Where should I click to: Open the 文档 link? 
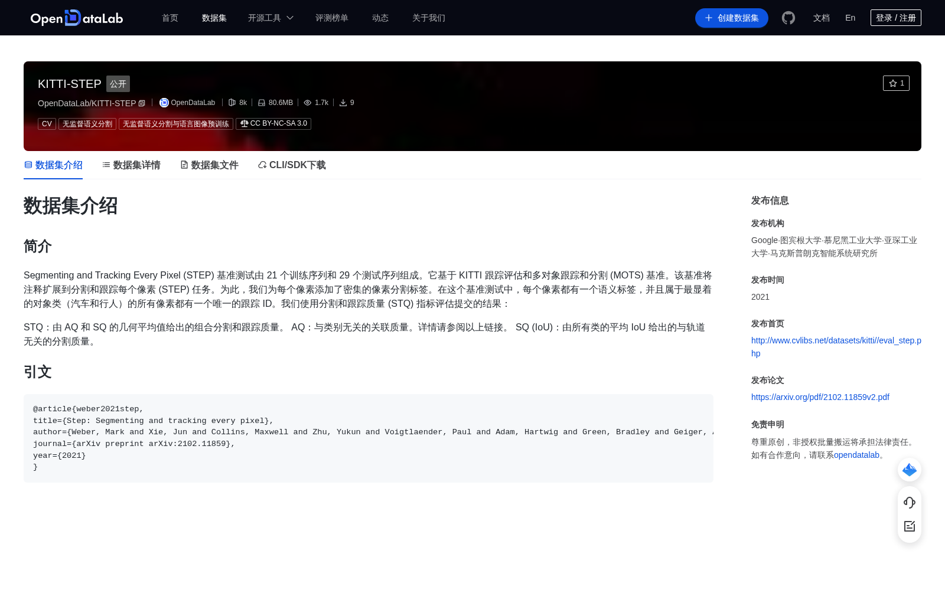click(822, 18)
